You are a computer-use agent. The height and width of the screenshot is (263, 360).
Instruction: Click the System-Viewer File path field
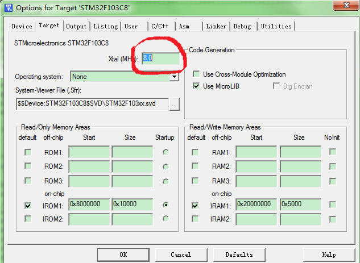(x=93, y=103)
